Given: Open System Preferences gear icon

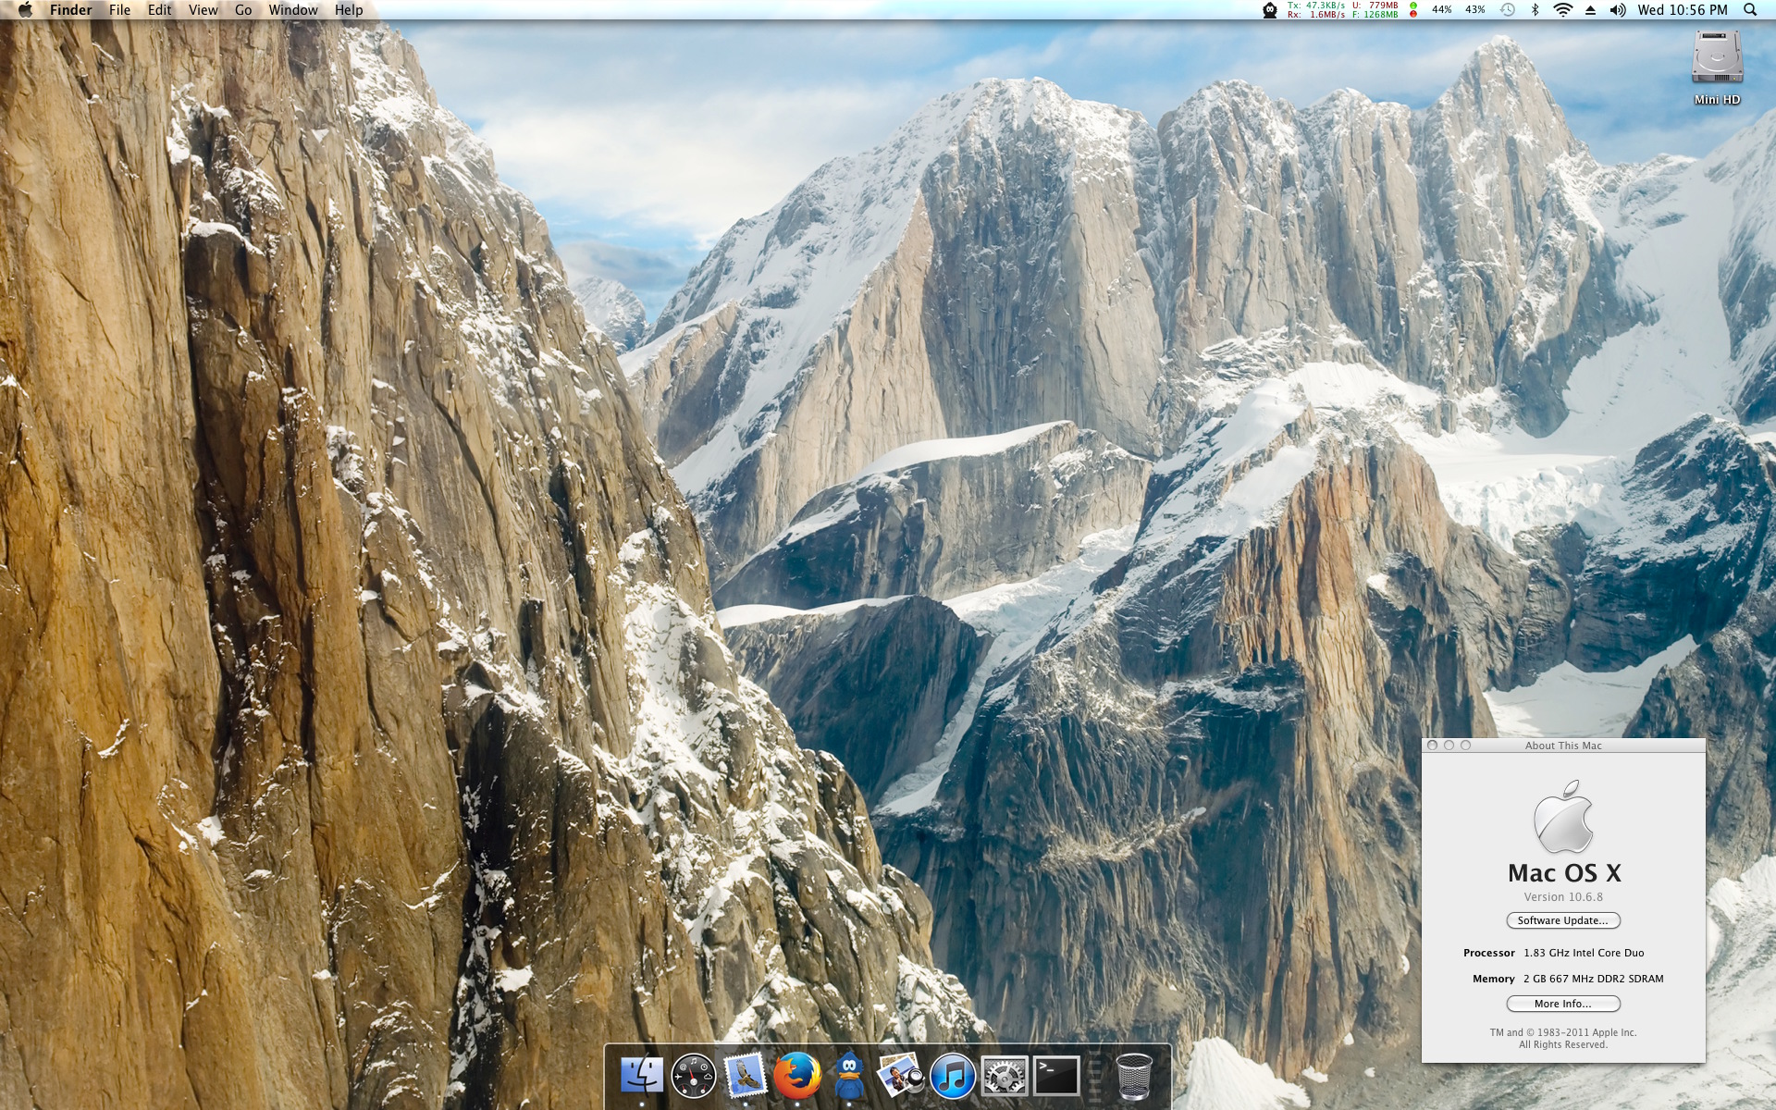Looking at the screenshot, I should (x=1004, y=1077).
